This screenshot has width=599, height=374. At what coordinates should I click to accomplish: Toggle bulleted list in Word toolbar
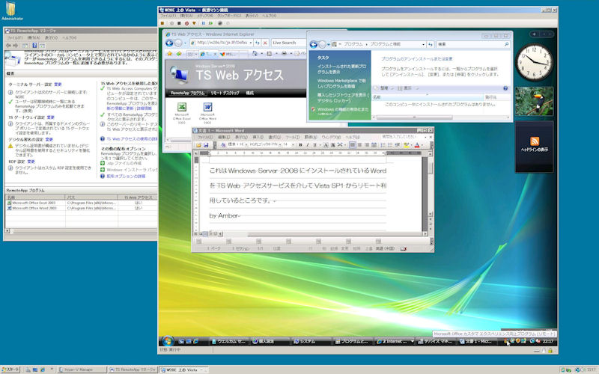tap(390, 145)
